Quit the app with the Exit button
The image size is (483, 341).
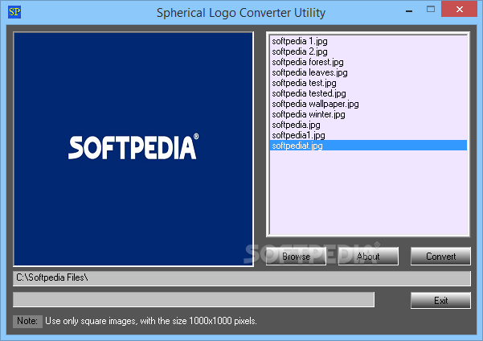point(440,300)
